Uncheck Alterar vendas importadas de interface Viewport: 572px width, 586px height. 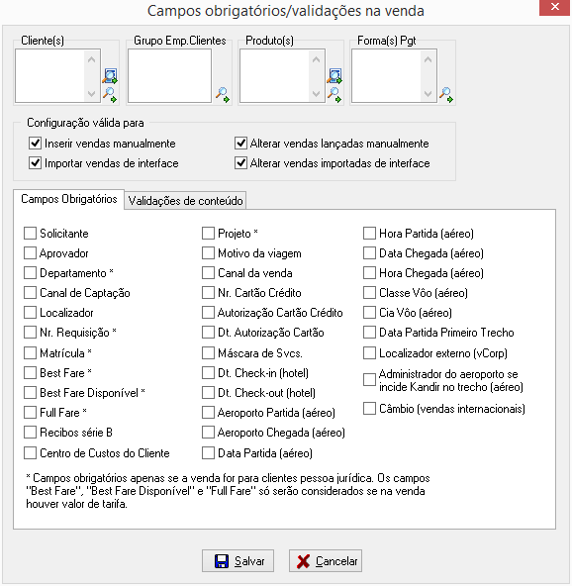point(241,163)
